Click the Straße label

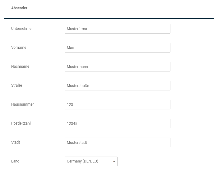[x=16, y=85]
